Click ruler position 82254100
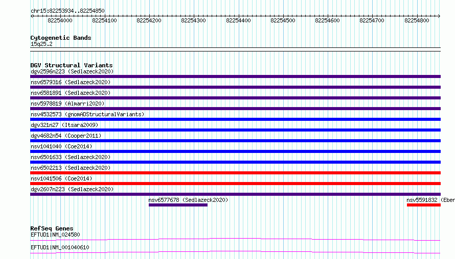Image resolution: width=455 pixels, height=259 pixels. pos(104,20)
